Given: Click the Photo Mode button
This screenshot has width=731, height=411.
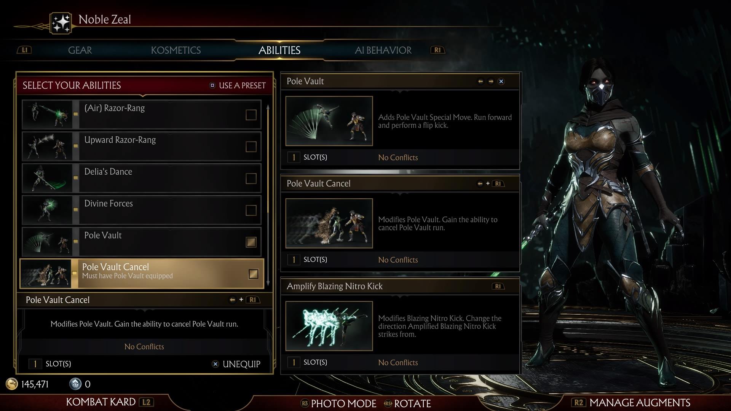Looking at the screenshot, I should pyautogui.click(x=338, y=403).
